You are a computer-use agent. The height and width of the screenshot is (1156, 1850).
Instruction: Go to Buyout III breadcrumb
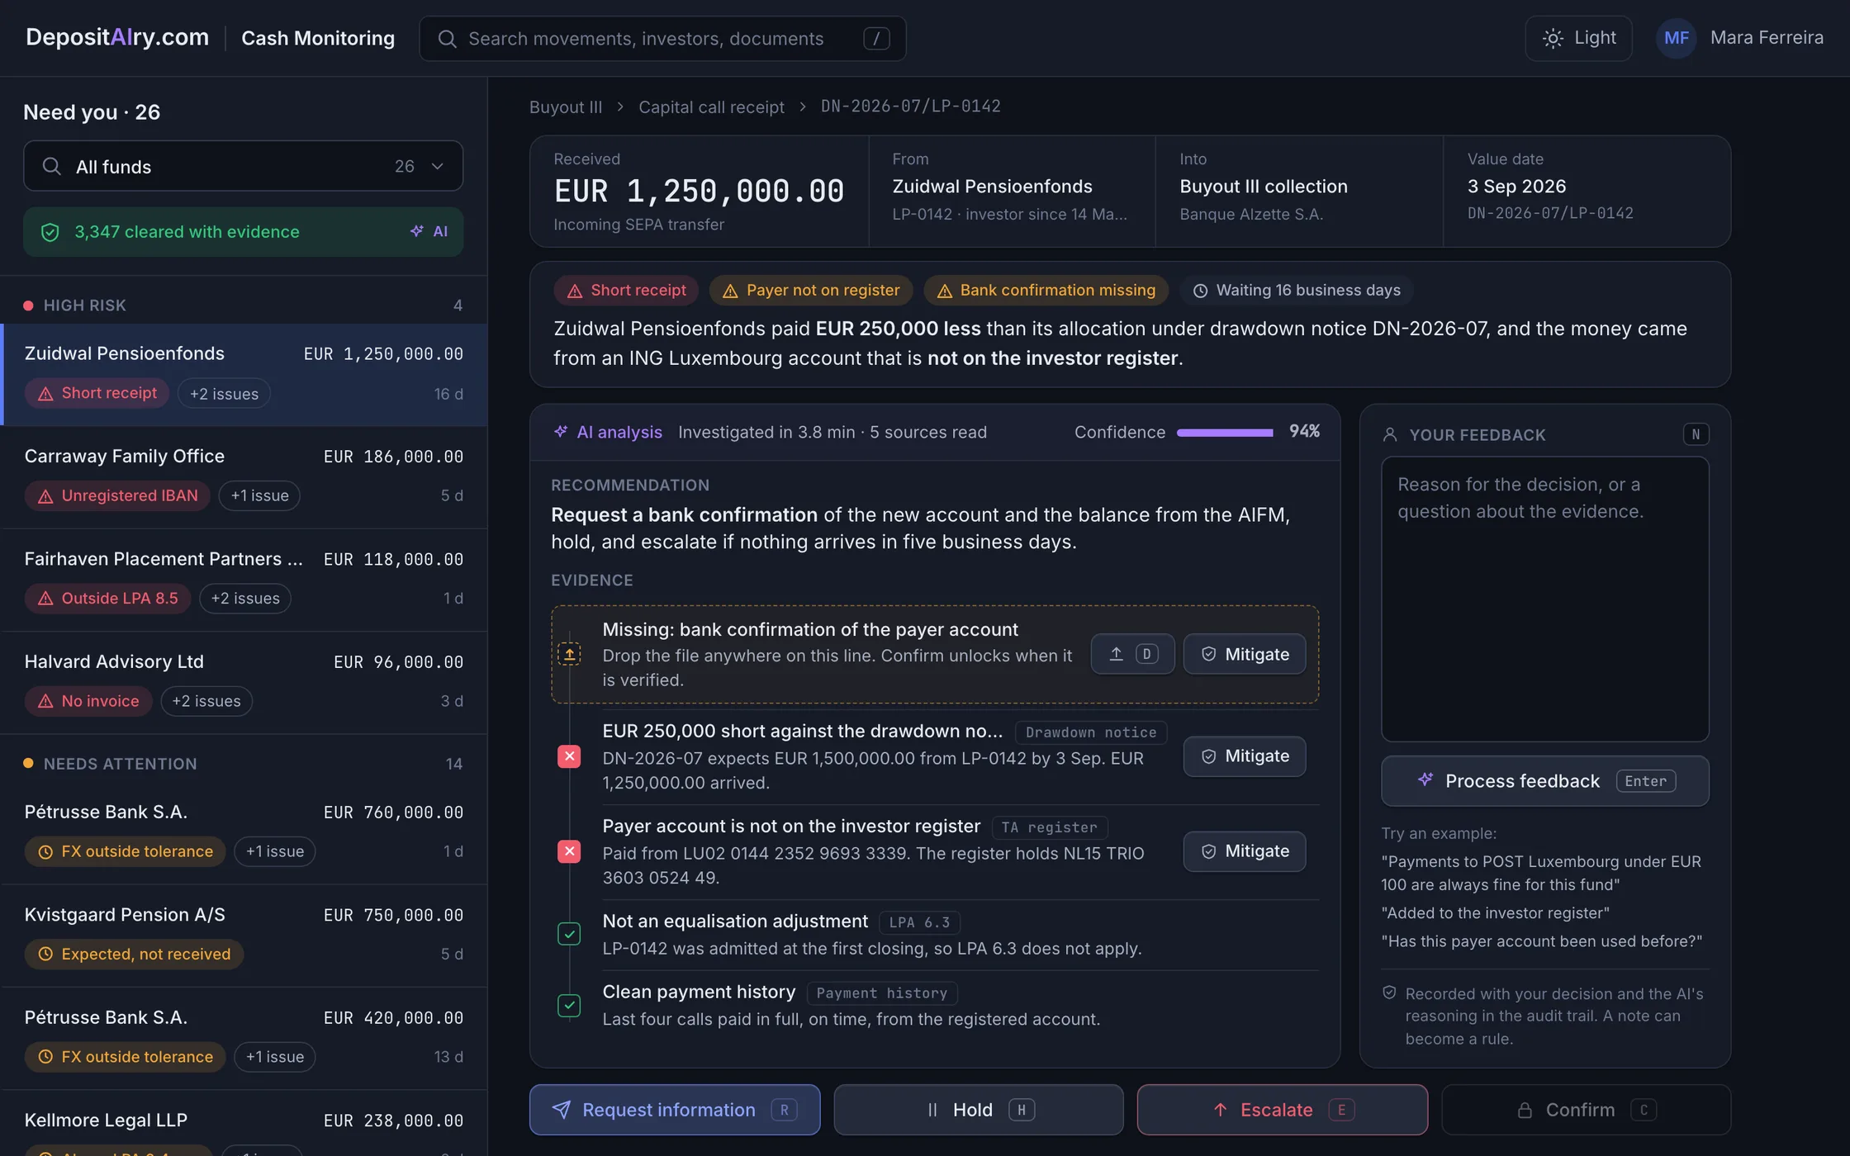tap(566, 107)
